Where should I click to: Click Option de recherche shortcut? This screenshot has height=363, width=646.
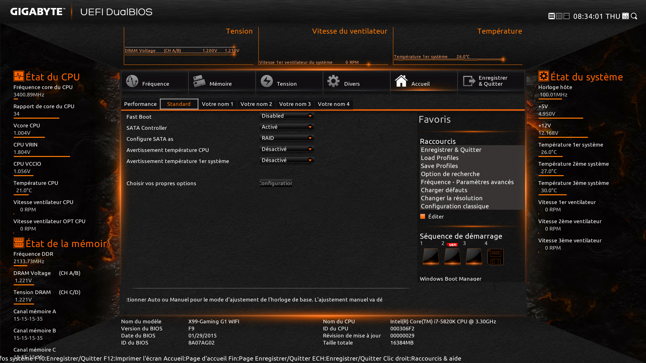(450, 174)
